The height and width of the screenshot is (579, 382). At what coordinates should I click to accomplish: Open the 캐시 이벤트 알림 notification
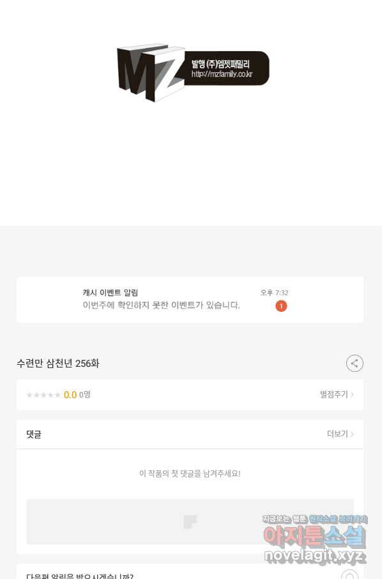pos(190,300)
